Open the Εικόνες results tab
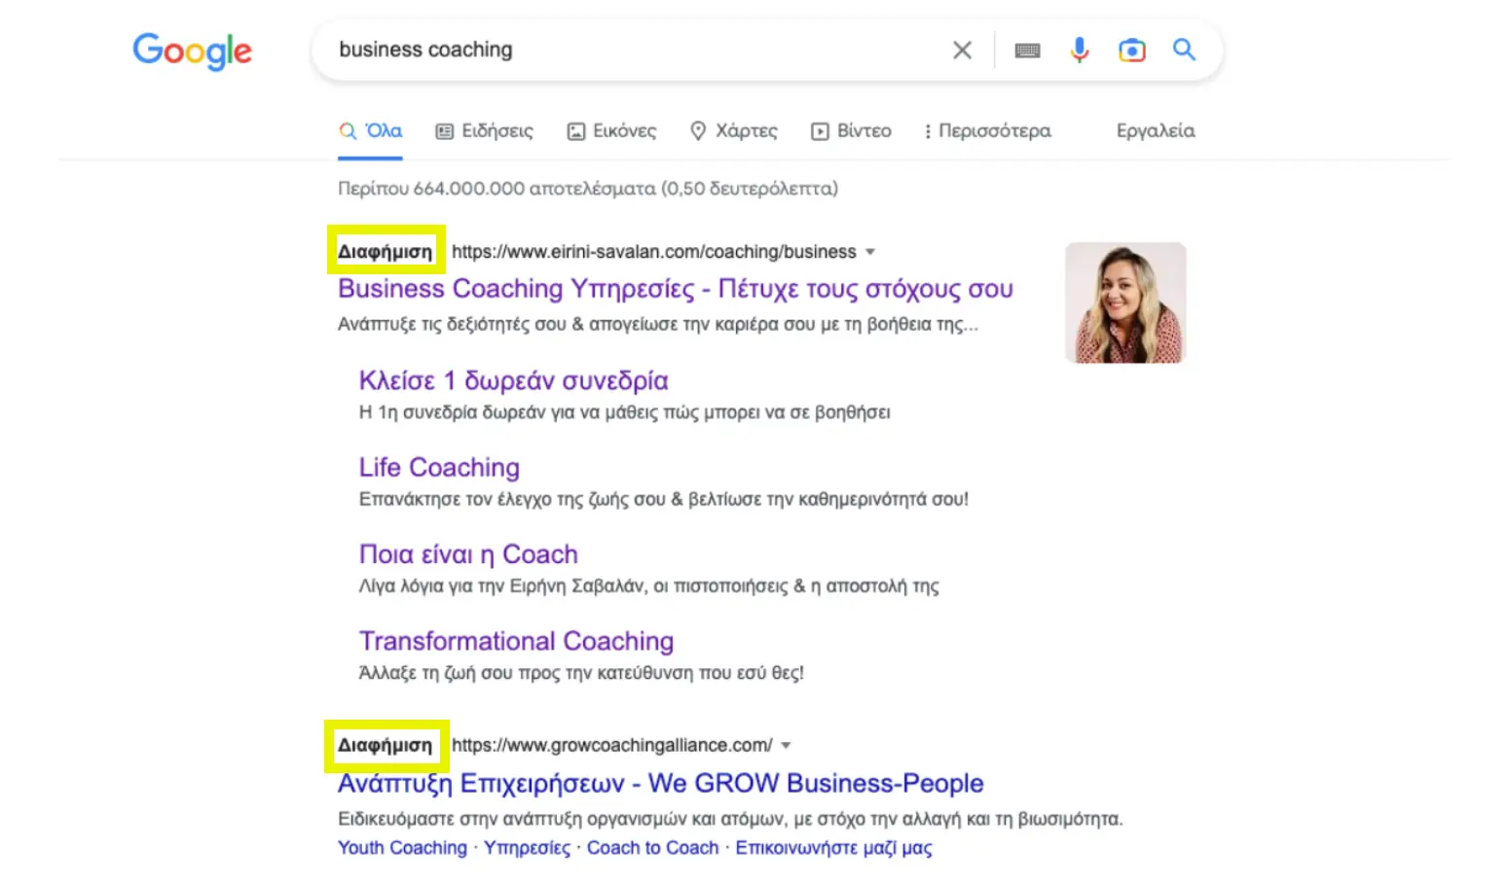Viewport: 1509px width, 884px height. point(612,131)
